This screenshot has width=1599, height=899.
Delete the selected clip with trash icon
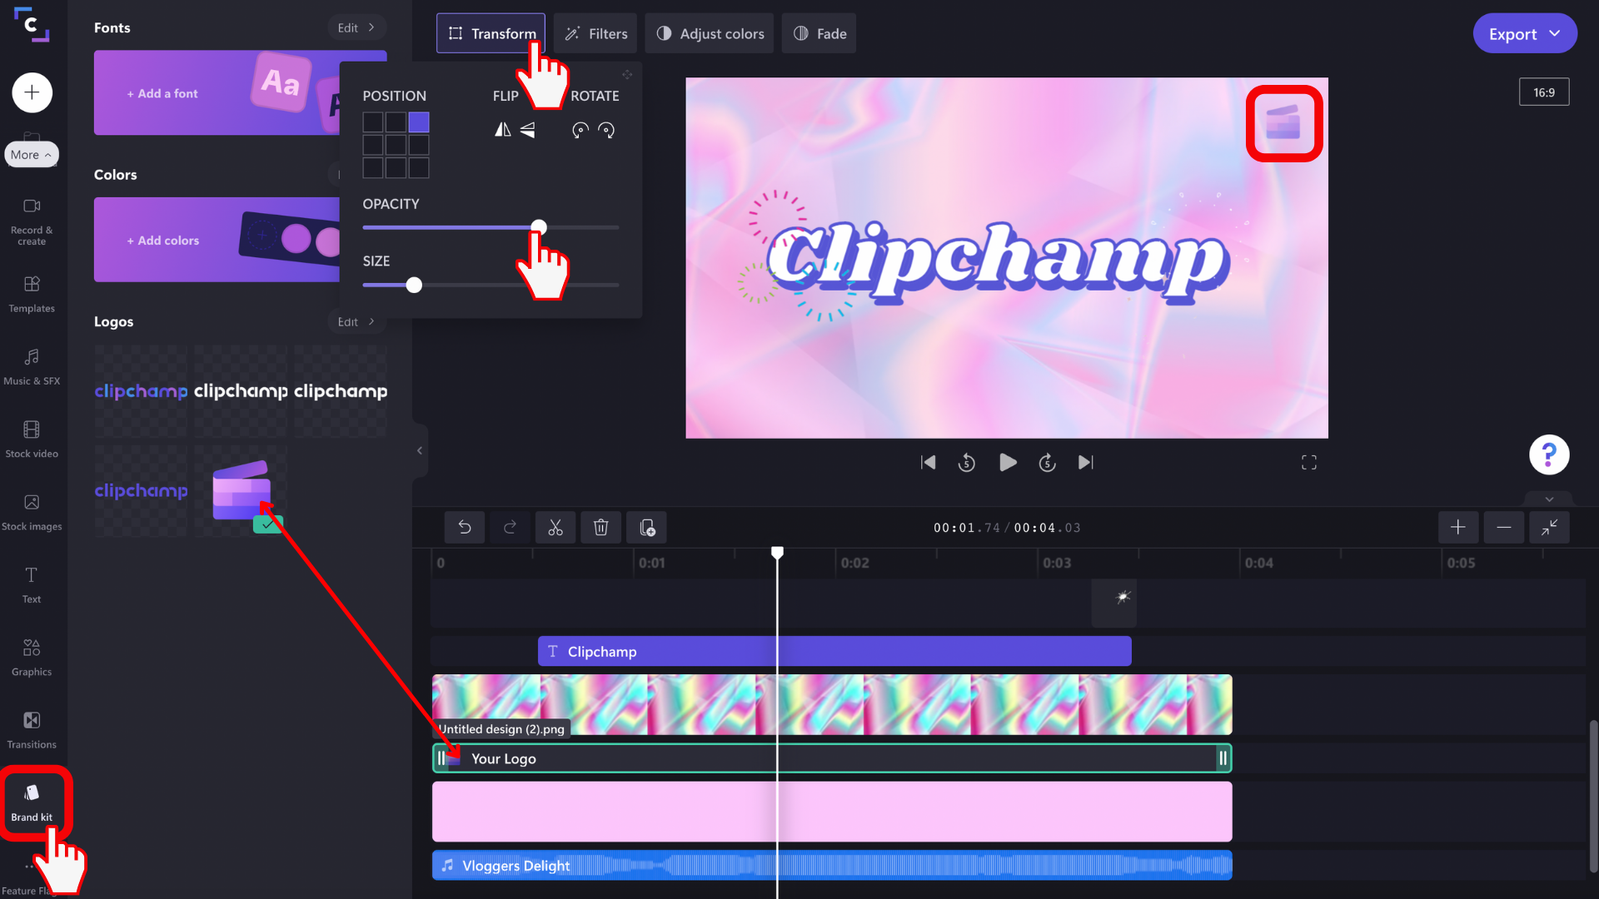pyautogui.click(x=600, y=527)
